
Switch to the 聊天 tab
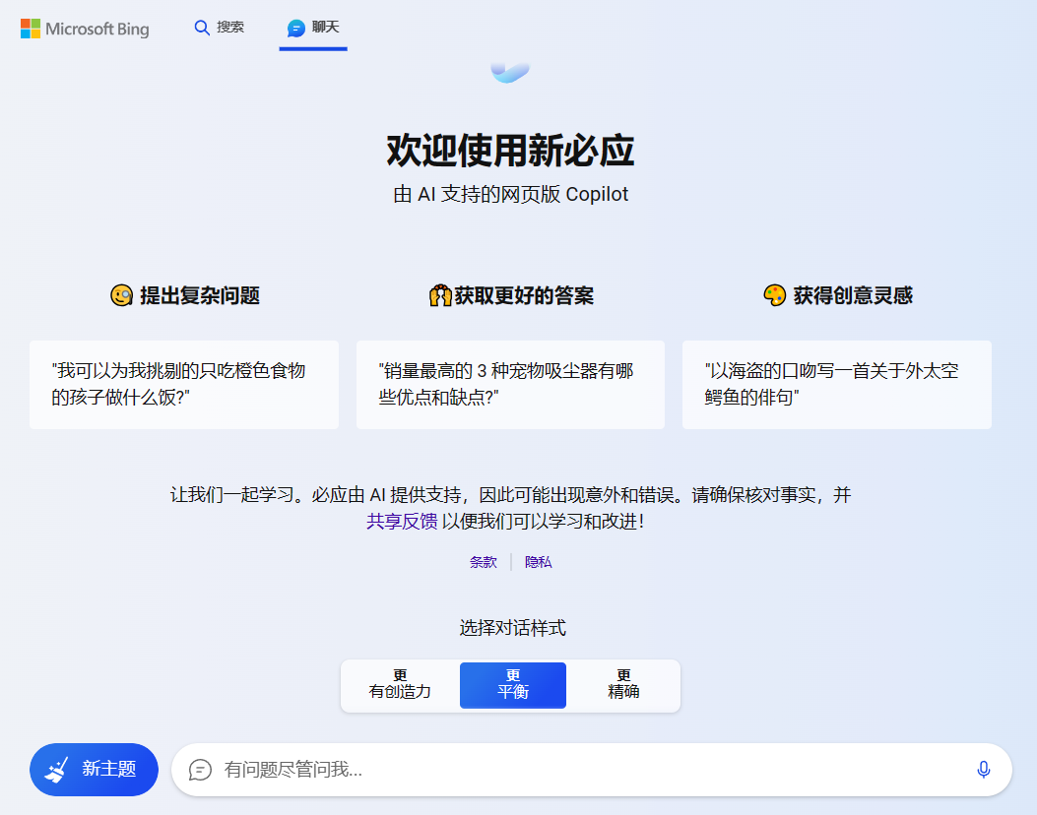(x=313, y=28)
